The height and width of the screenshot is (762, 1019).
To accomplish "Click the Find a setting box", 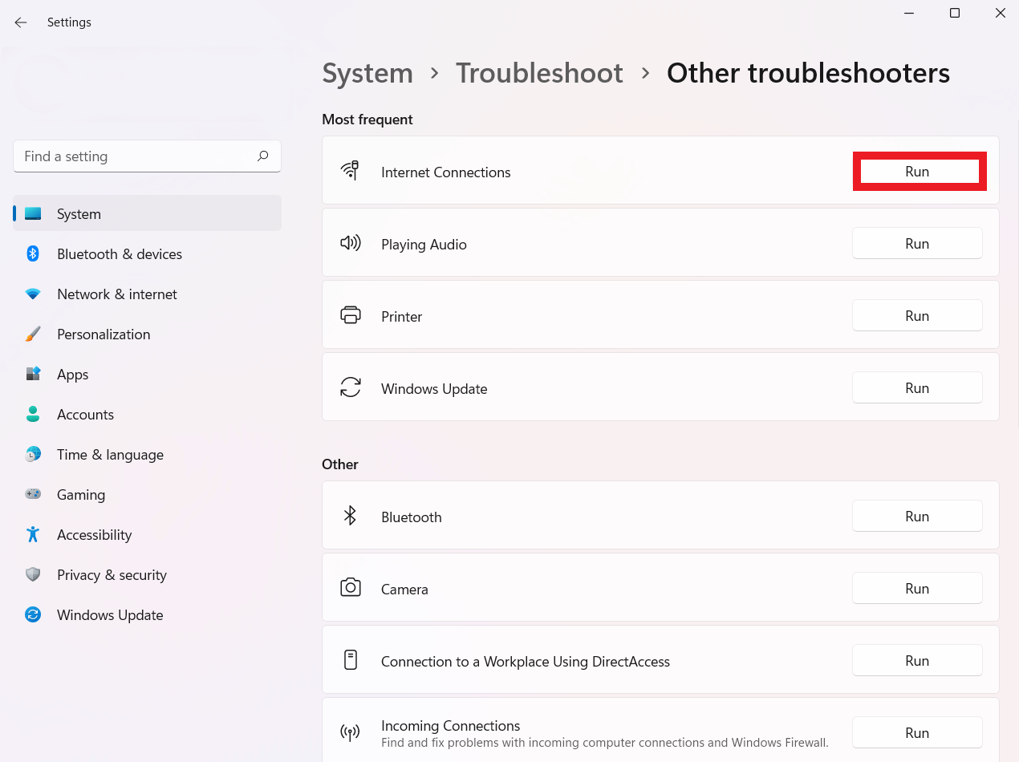I will click(x=136, y=156).
